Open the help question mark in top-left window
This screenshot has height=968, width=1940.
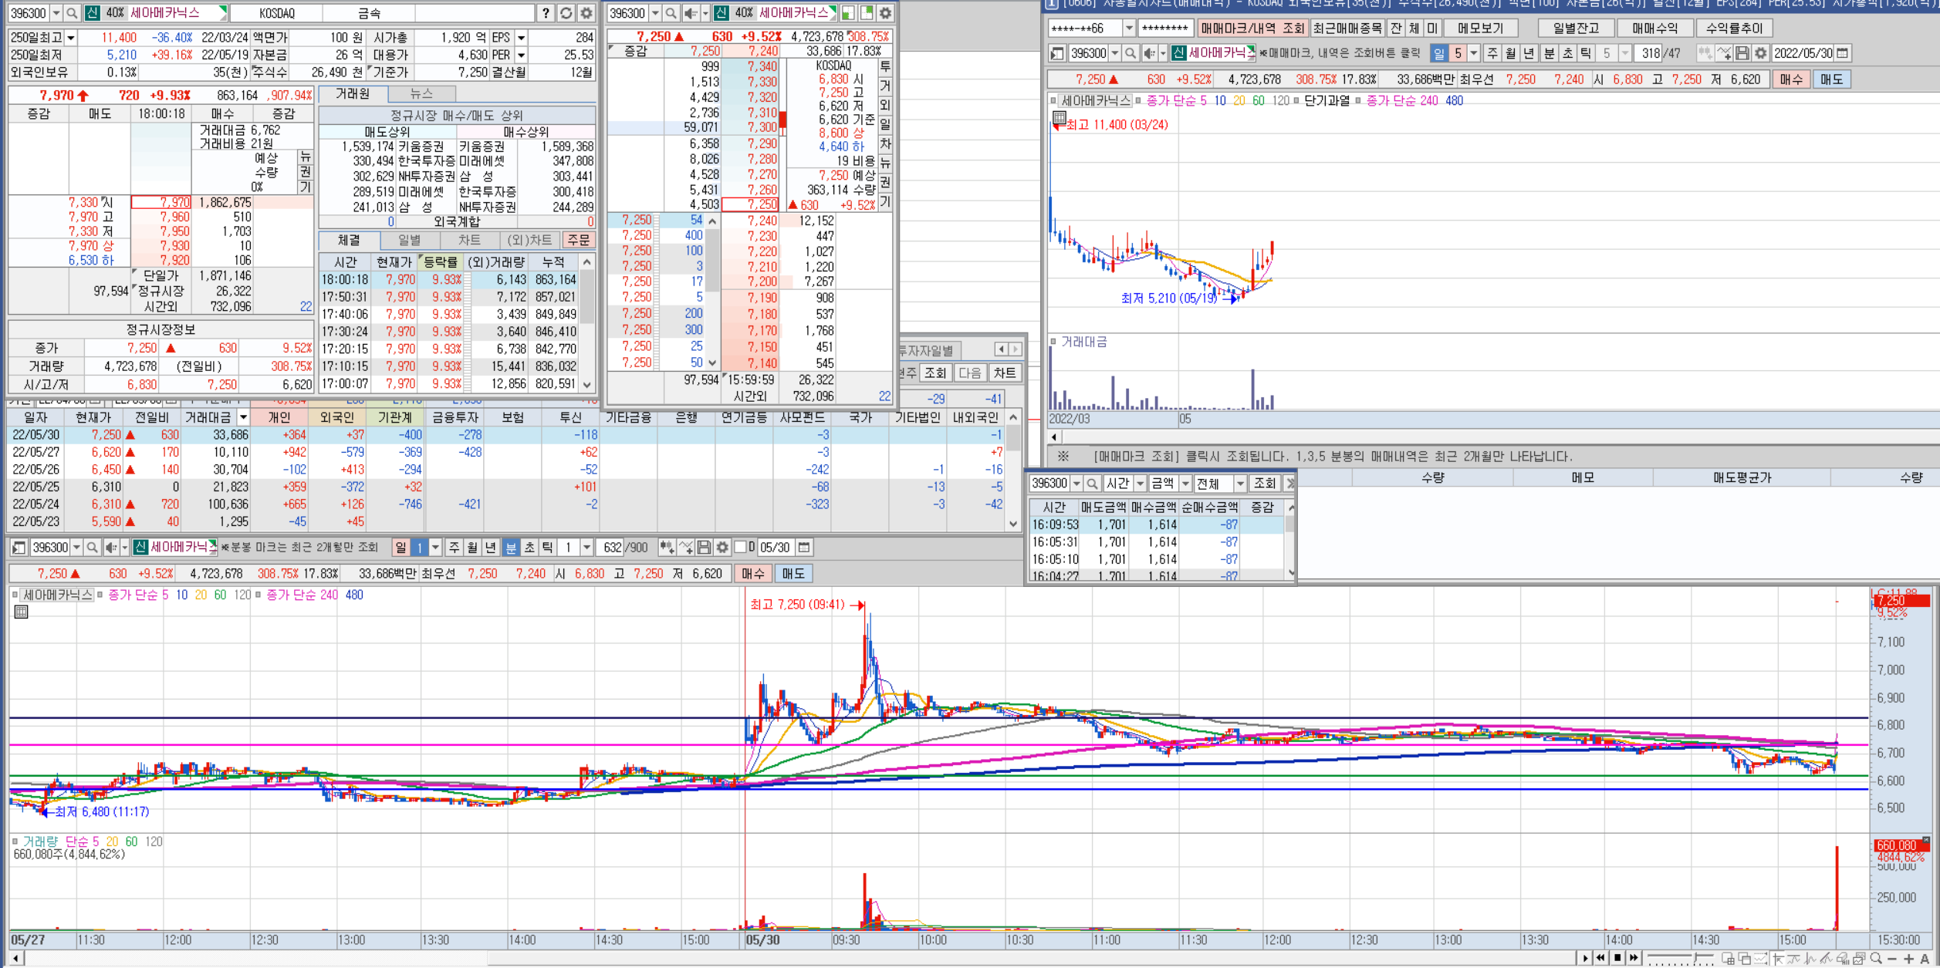click(546, 13)
